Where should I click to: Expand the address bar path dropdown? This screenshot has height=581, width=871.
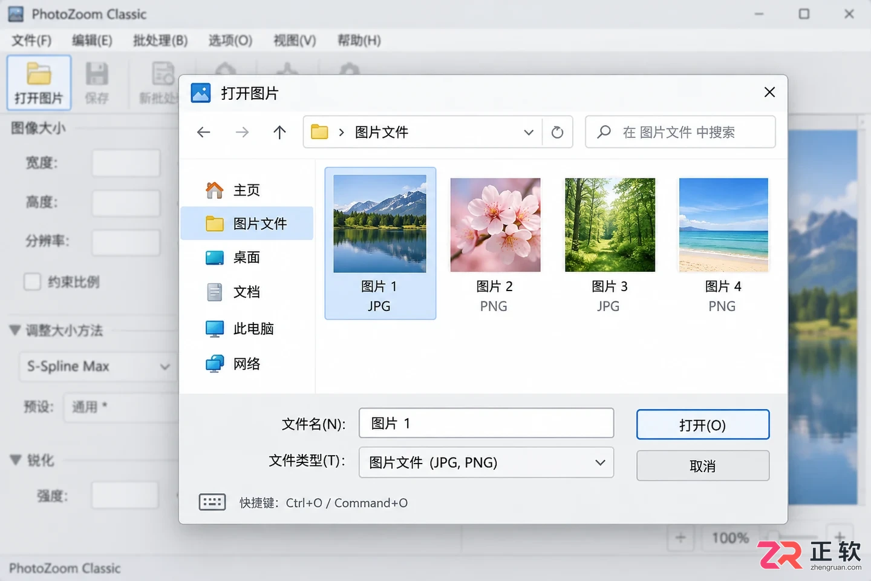point(529,132)
